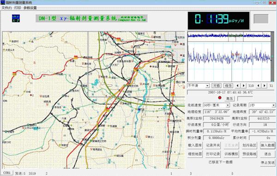This screenshot has width=277, height=176.
Task: Open the 参数设置 menu
Action: click(x=30, y=8)
